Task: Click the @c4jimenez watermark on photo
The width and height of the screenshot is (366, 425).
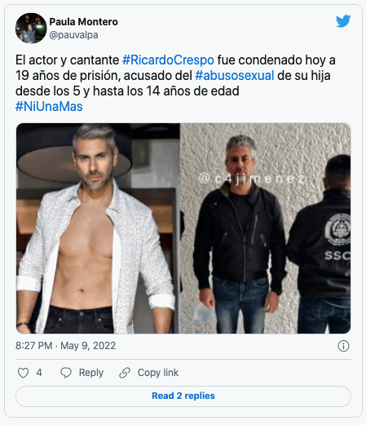Action: click(252, 179)
